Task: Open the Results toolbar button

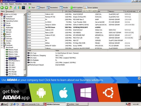Action: click(x=64, y=8)
